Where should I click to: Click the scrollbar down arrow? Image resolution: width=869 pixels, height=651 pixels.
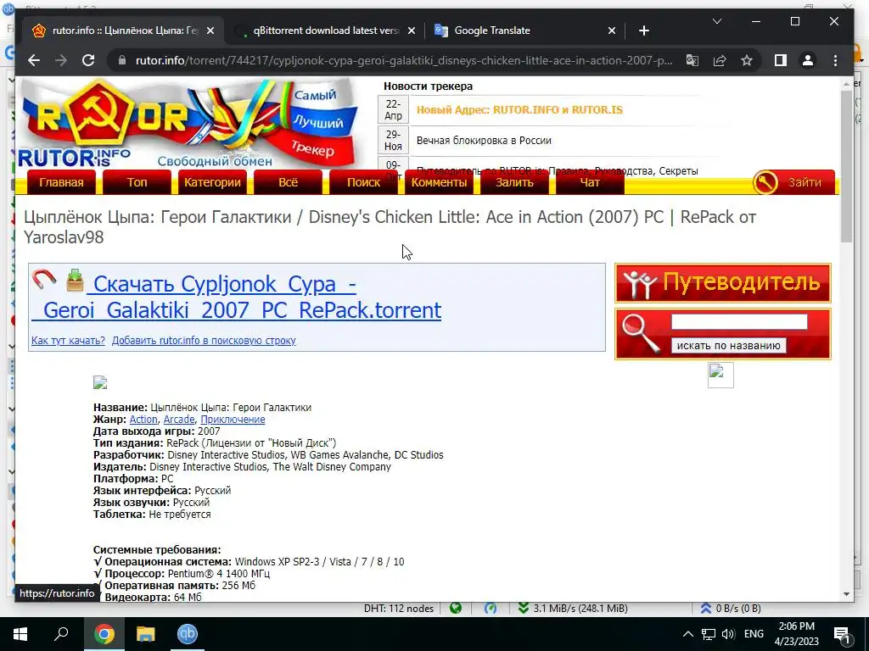click(x=846, y=594)
